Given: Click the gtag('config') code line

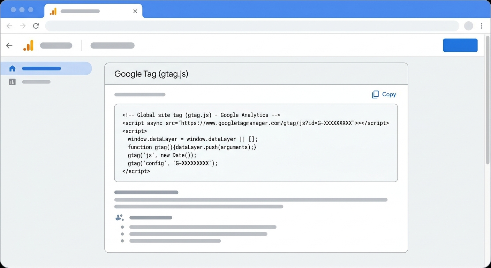Looking at the screenshot, I should (173, 163).
